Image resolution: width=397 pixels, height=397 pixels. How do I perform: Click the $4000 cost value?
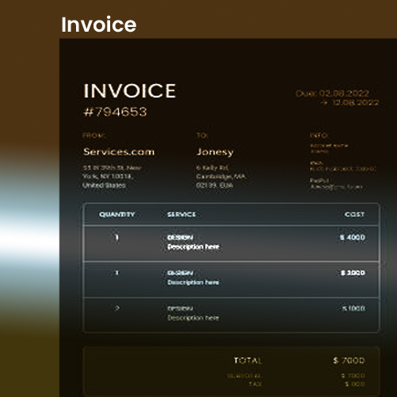pos(353,237)
